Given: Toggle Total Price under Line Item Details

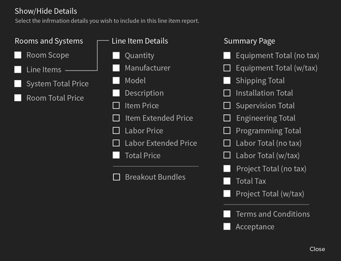Looking at the screenshot, I should click(116, 155).
